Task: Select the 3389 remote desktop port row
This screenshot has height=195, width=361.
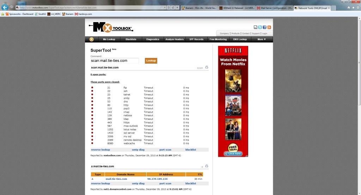Action: [140, 140]
